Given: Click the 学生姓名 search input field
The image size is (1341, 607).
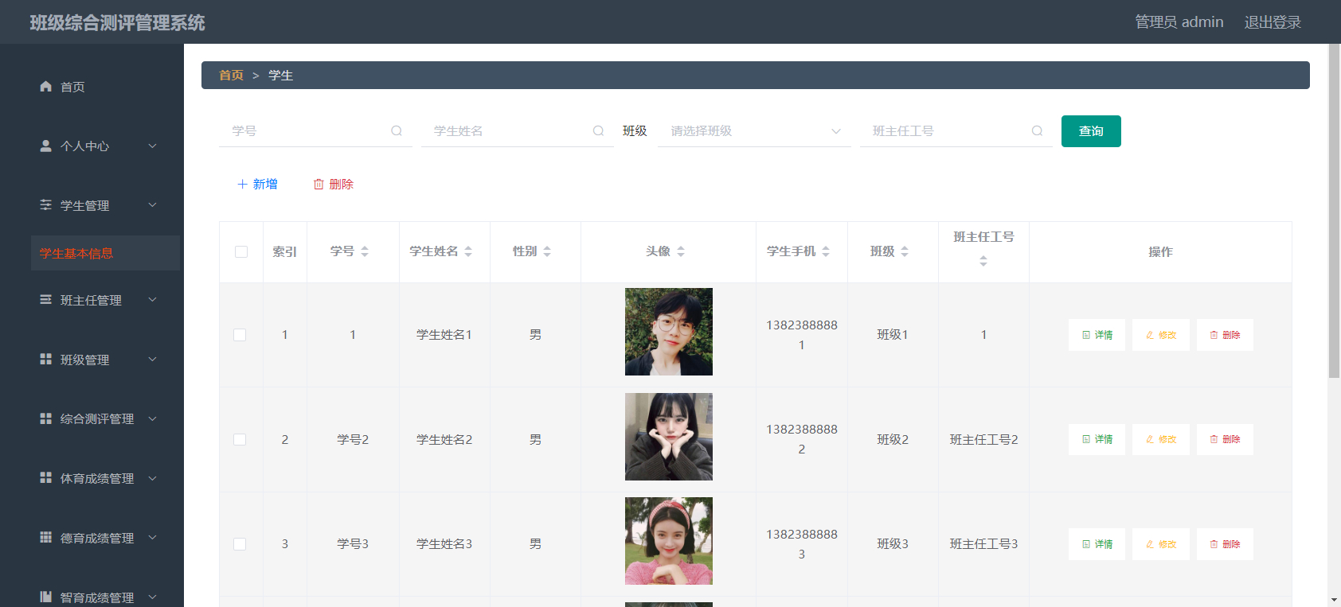Looking at the screenshot, I should click(x=517, y=131).
